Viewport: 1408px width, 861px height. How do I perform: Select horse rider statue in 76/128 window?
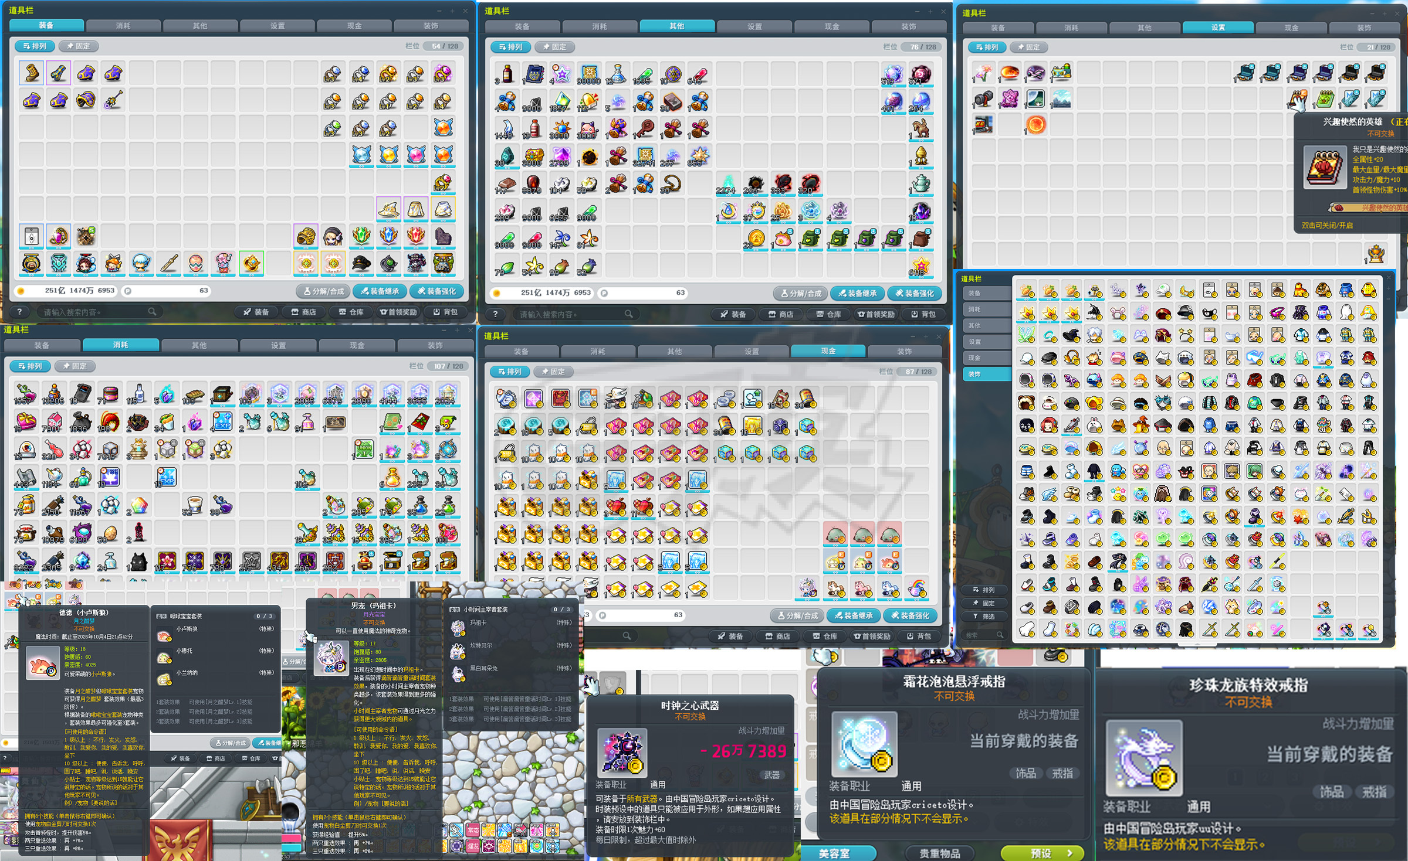[920, 129]
